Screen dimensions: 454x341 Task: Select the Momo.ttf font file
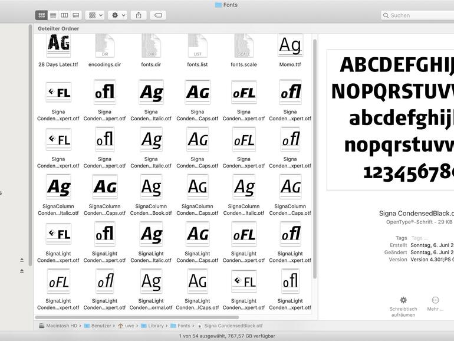289,45
